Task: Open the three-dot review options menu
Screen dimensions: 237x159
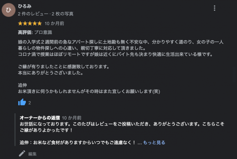Action: click(x=214, y=8)
